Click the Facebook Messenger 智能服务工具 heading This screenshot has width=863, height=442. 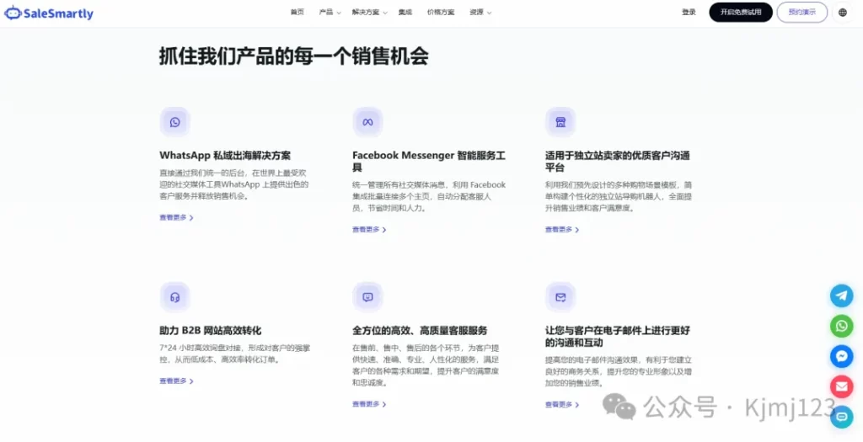429,162
